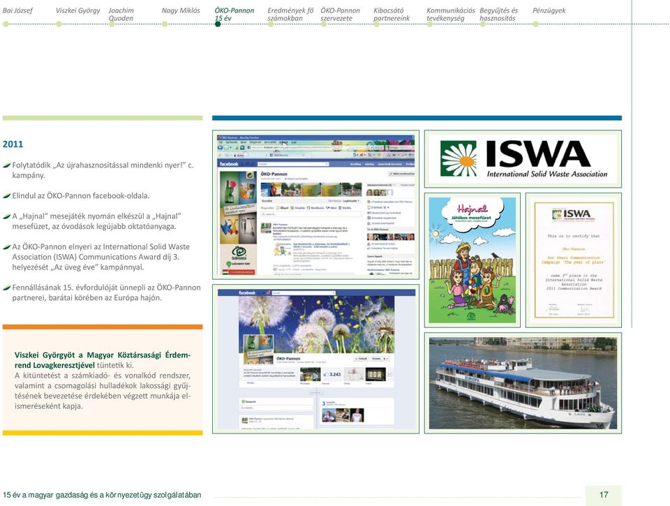
Task: Click the facebook logo in the top screenshot
Action: click(229, 164)
